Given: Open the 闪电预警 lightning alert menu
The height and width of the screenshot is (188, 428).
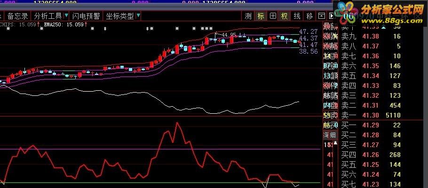Looking at the screenshot, I should 86,16.
